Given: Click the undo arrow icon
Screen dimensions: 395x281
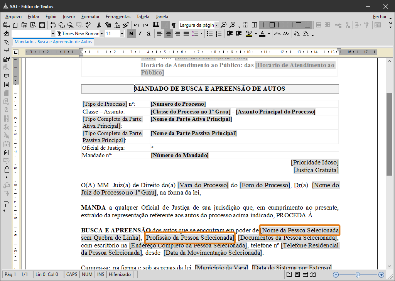Looking at the screenshot, I should point(137,25).
